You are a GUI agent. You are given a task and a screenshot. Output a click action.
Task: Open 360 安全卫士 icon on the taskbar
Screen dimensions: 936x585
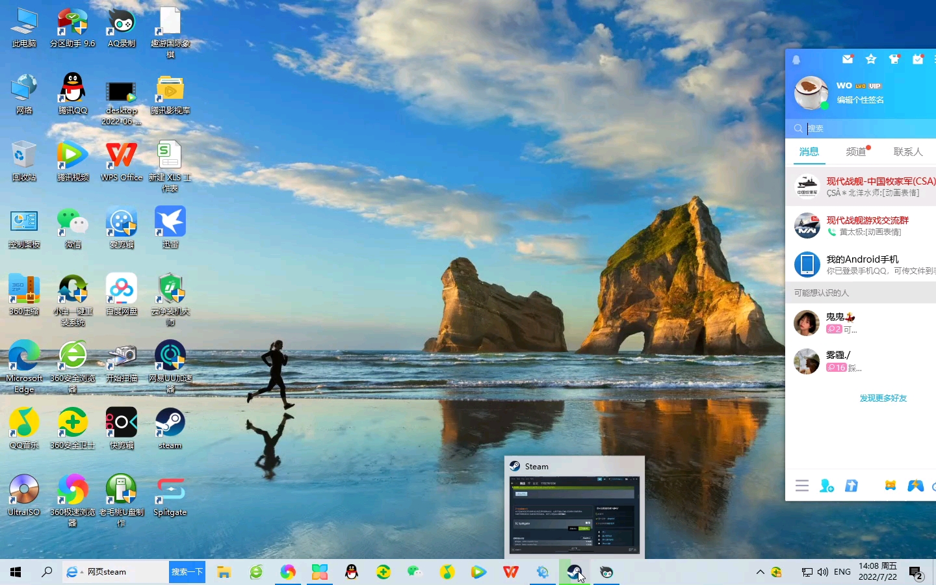coord(383,572)
